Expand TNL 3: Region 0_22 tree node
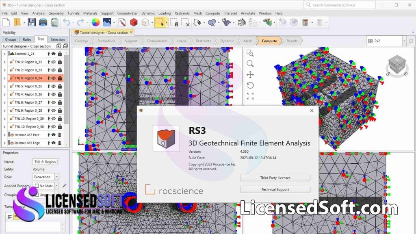The image size is (416, 234). (x=4, y=62)
